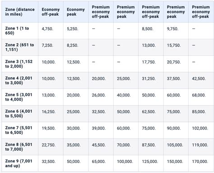Select the Zone 4 (2,001 to 3,000) label
The image size is (214, 173).
tap(19, 81)
